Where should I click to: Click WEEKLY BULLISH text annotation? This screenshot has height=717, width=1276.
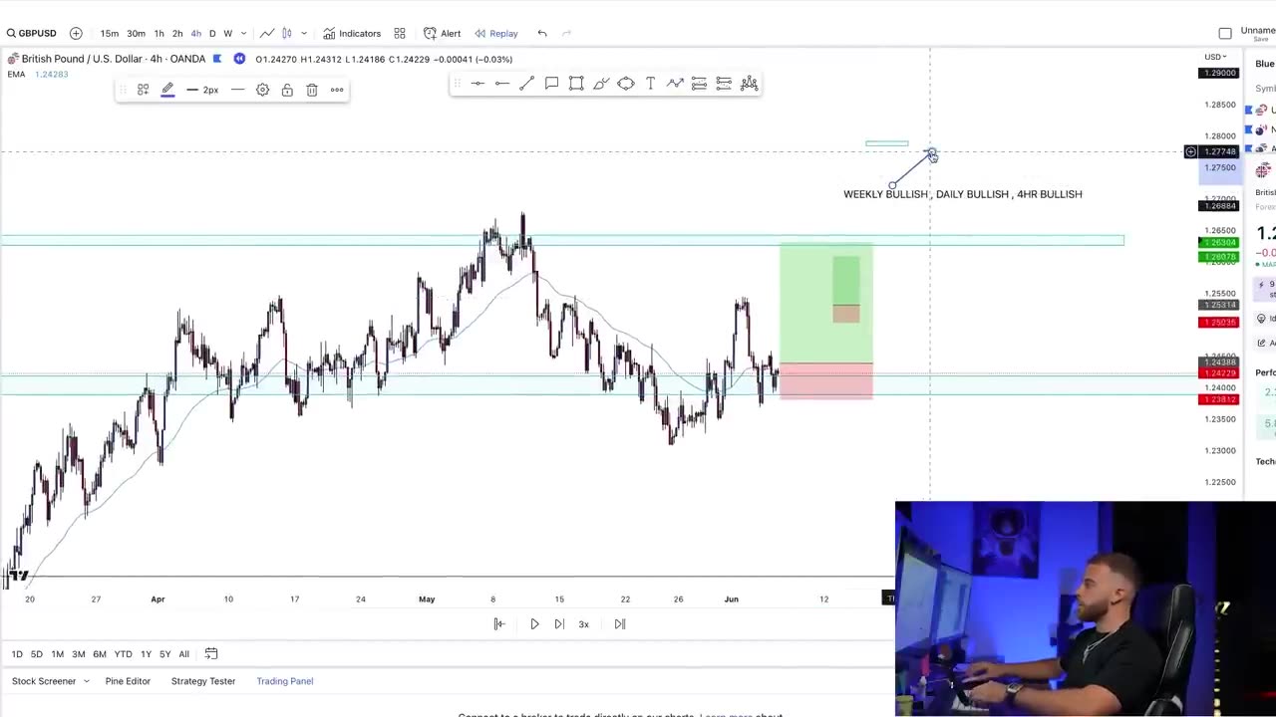[x=963, y=194]
